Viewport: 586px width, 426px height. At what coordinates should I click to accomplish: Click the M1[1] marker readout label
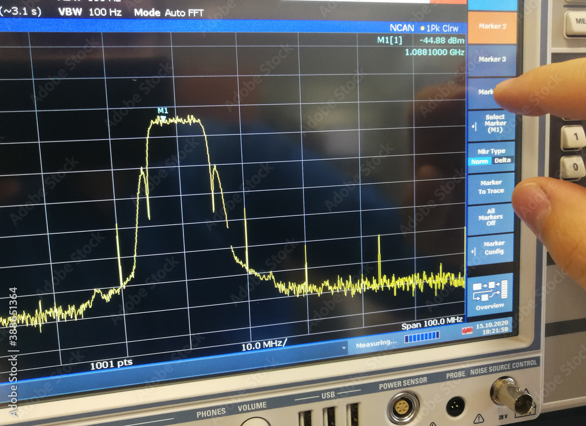coord(390,40)
